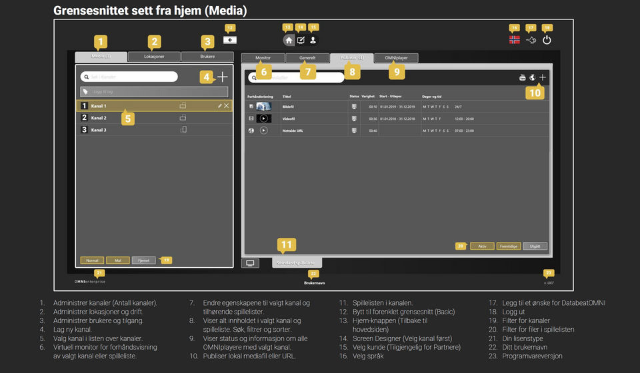Select the Media (1) tab
Viewport: 640px width, 373px height.
[x=101, y=56]
